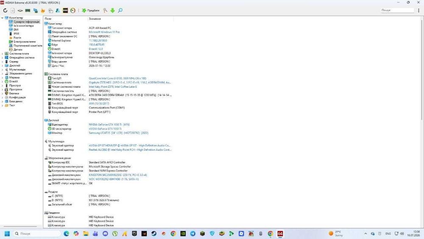This screenshot has height=239, width=424.
Task: Expand the Збереження даних tree node
Action: coord(3,73)
